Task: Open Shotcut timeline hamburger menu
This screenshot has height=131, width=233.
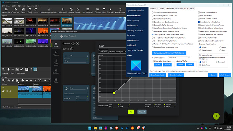Action: pos(3,80)
